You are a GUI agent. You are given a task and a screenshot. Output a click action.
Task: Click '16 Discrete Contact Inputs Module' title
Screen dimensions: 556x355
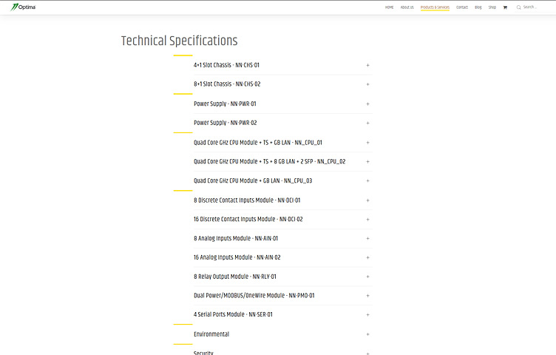point(248,219)
